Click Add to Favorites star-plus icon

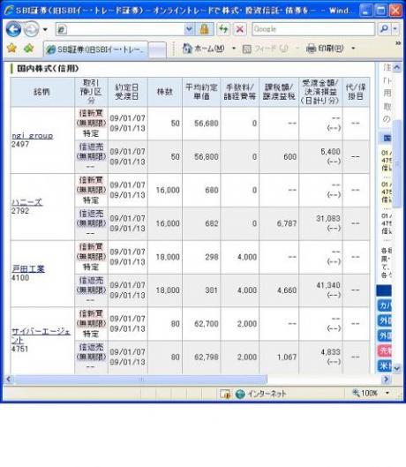pos(28,49)
